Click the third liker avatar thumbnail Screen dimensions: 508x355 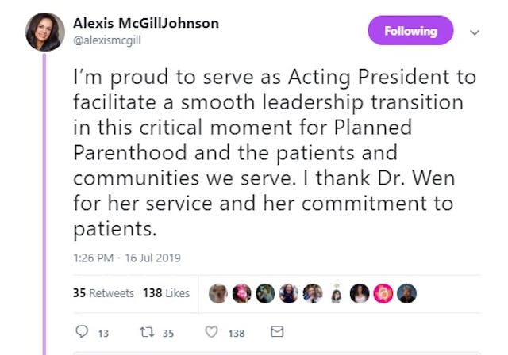[265, 293]
